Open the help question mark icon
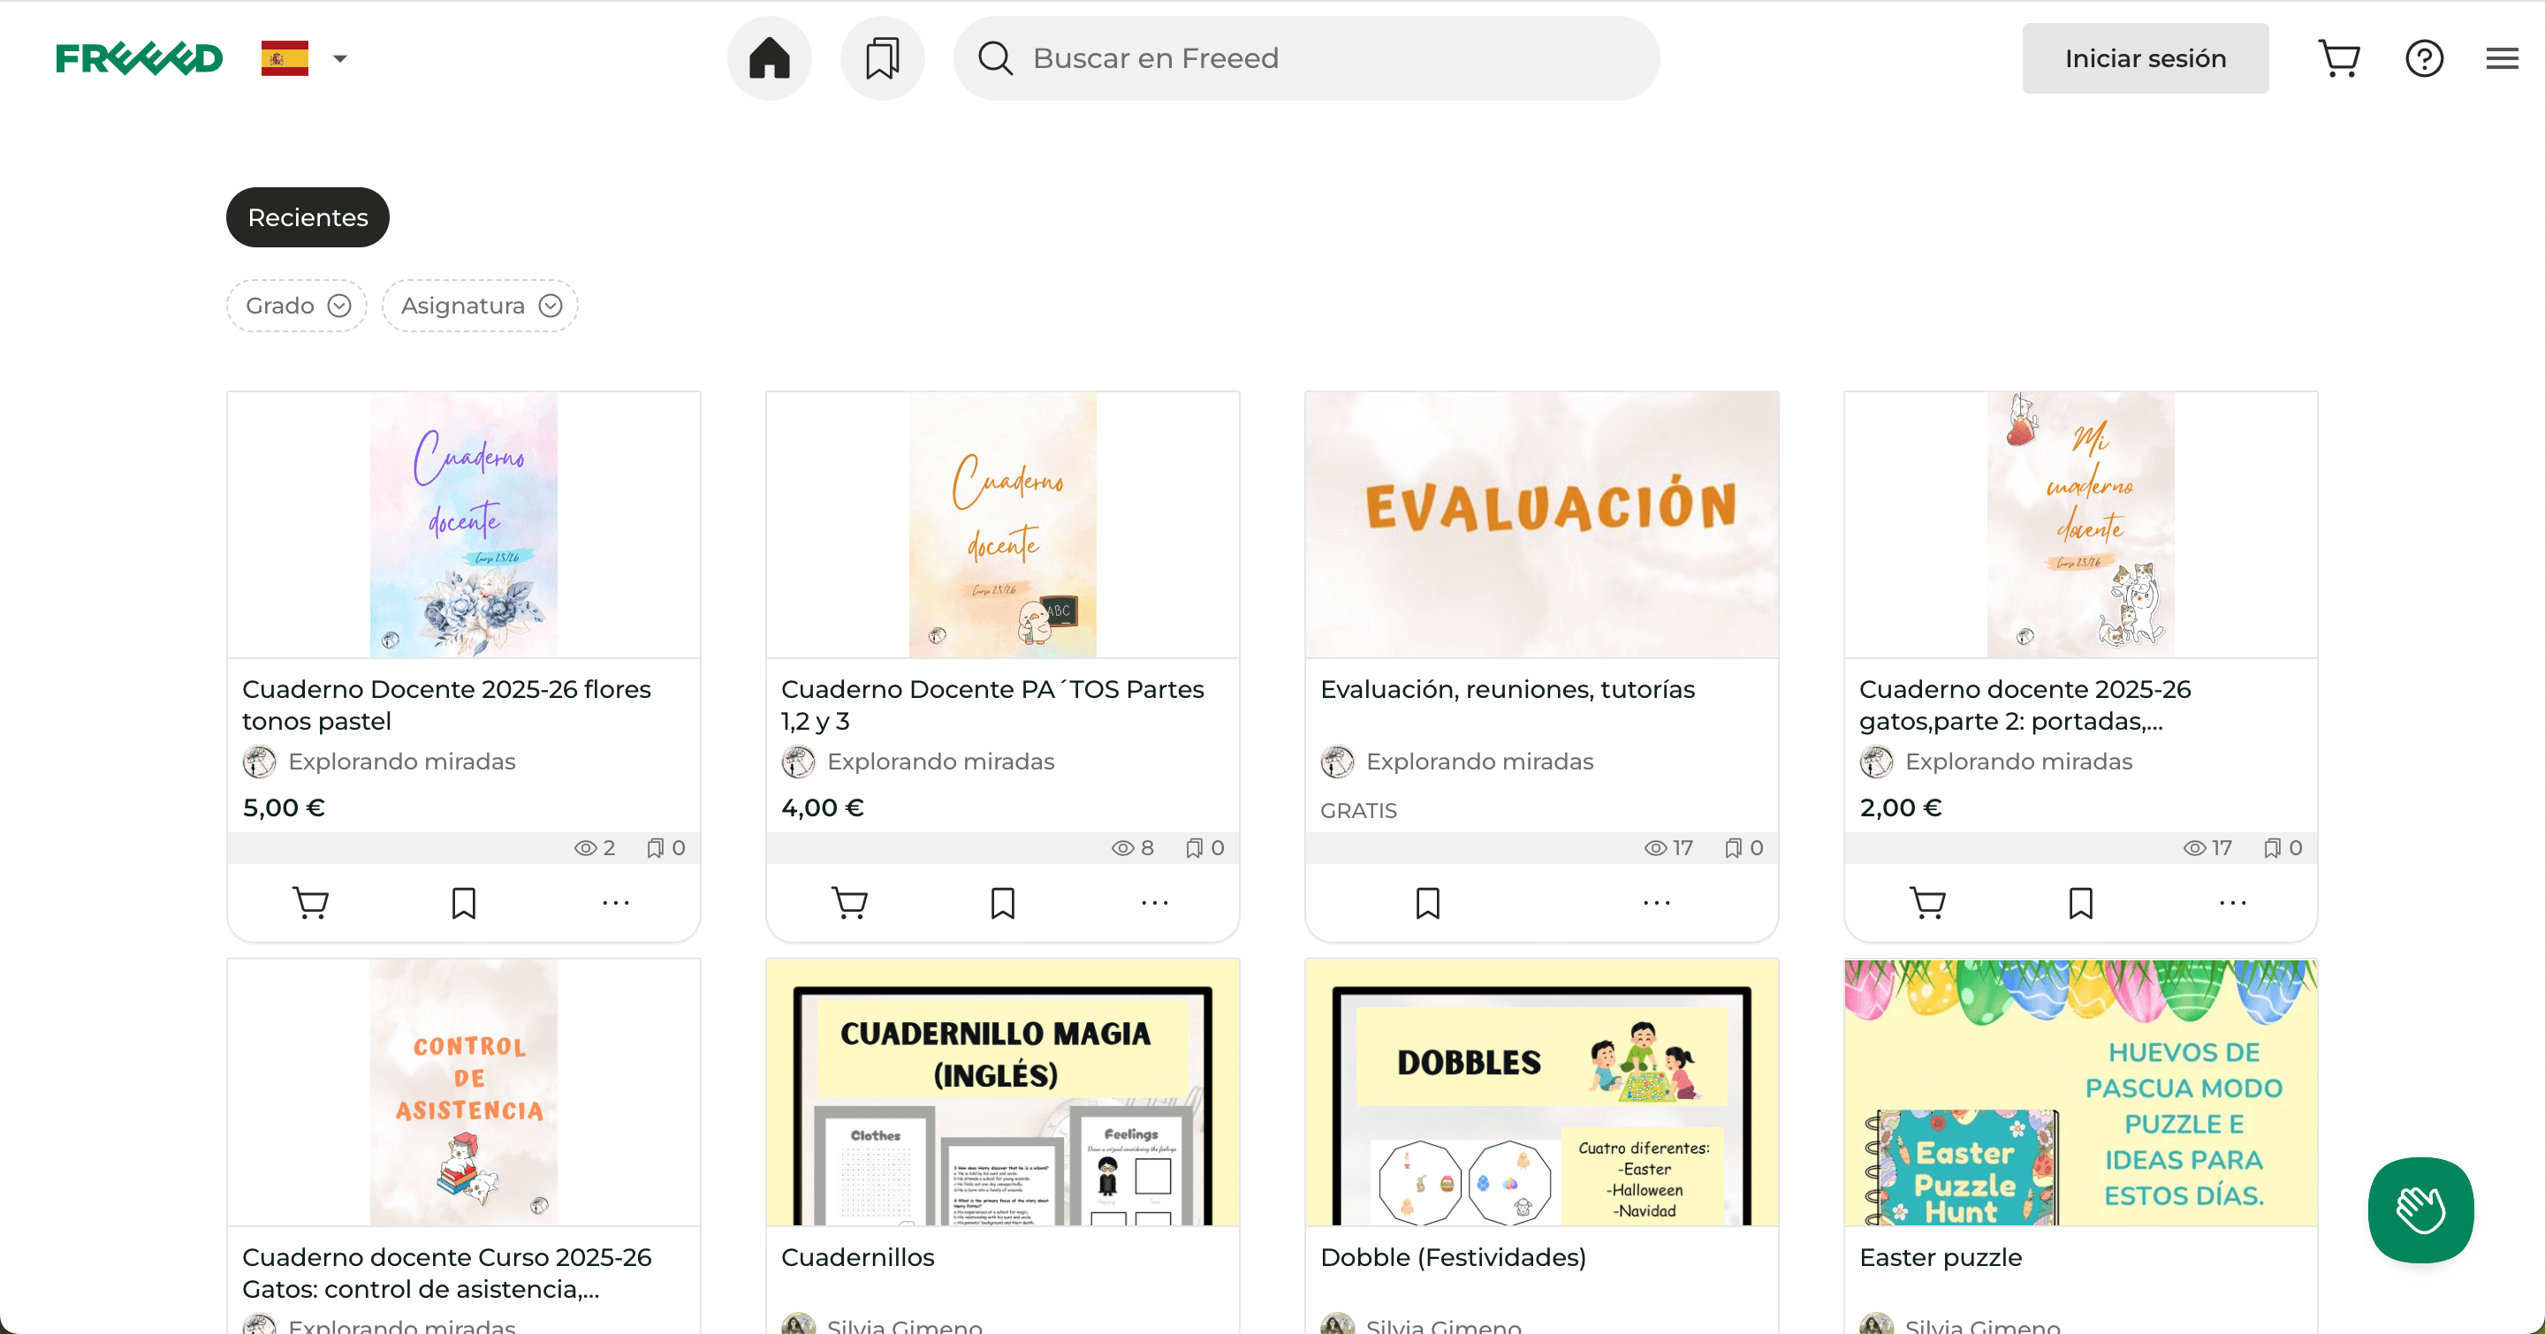2545x1334 pixels. pyautogui.click(x=2423, y=58)
